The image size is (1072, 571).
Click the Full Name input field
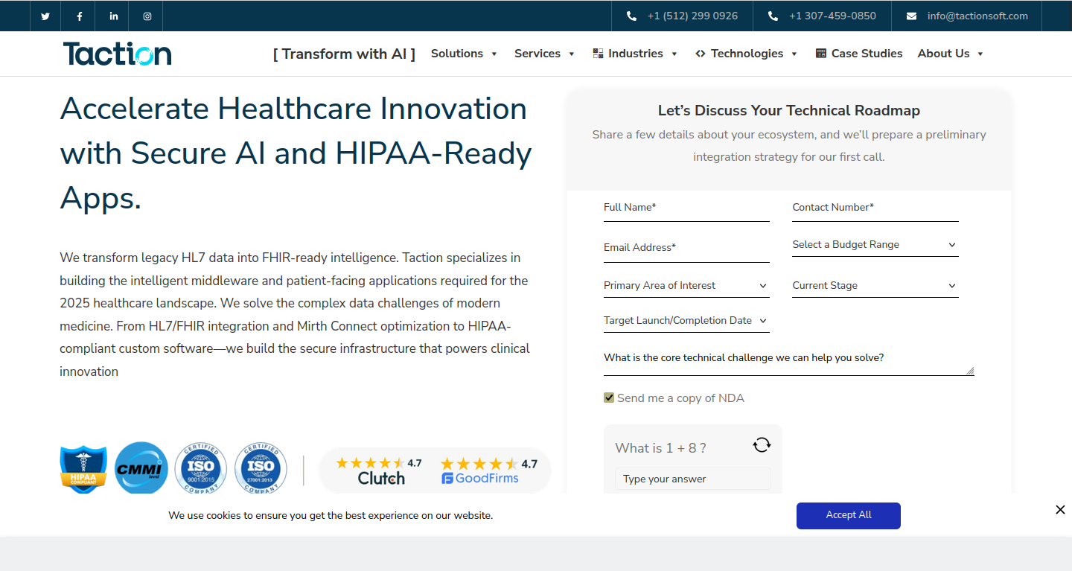tap(686, 208)
